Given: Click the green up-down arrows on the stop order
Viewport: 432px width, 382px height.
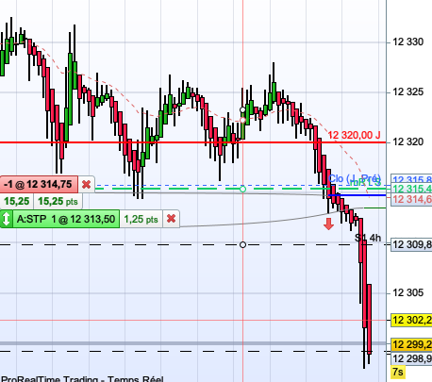Looking at the screenshot, I should 6,219.
